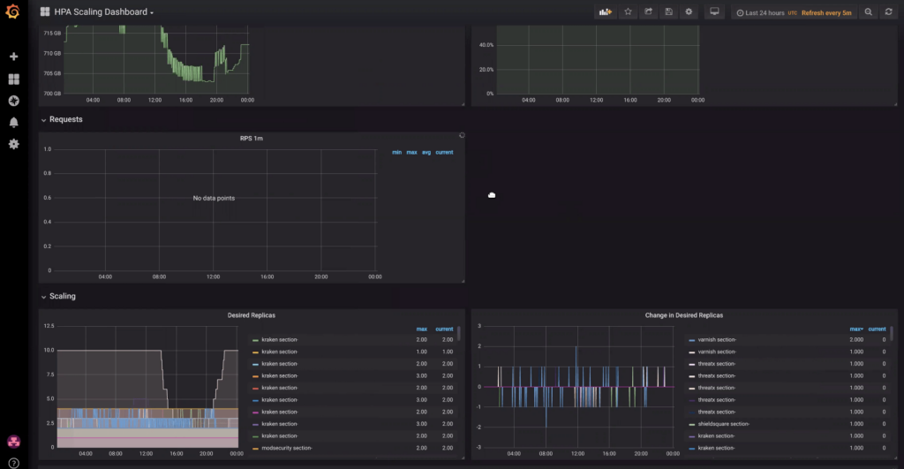Screen dimensions: 904x469
Task: Toggle the shieldsquare section series in legend
Action: (724, 424)
